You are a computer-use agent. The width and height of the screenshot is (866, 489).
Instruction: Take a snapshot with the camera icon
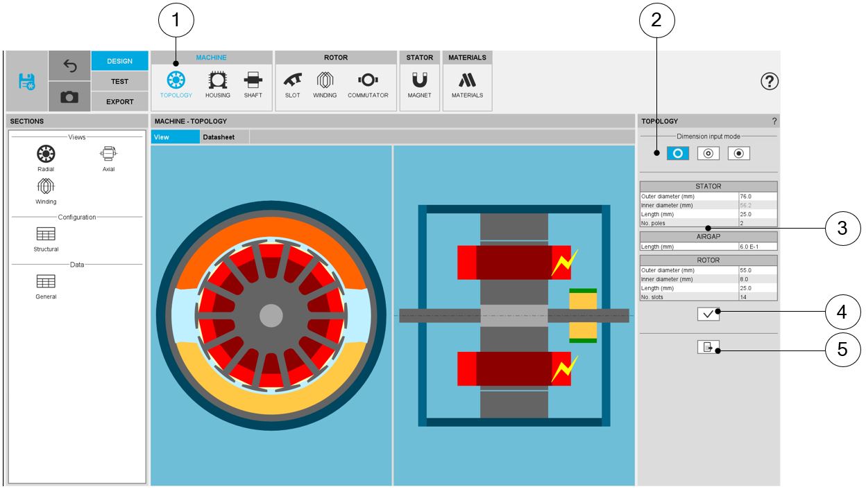point(69,97)
